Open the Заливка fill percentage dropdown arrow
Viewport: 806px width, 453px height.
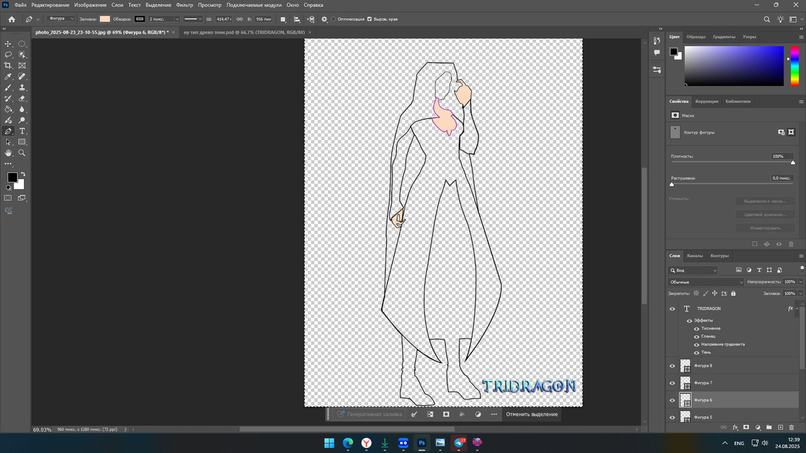(x=801, y=293)
